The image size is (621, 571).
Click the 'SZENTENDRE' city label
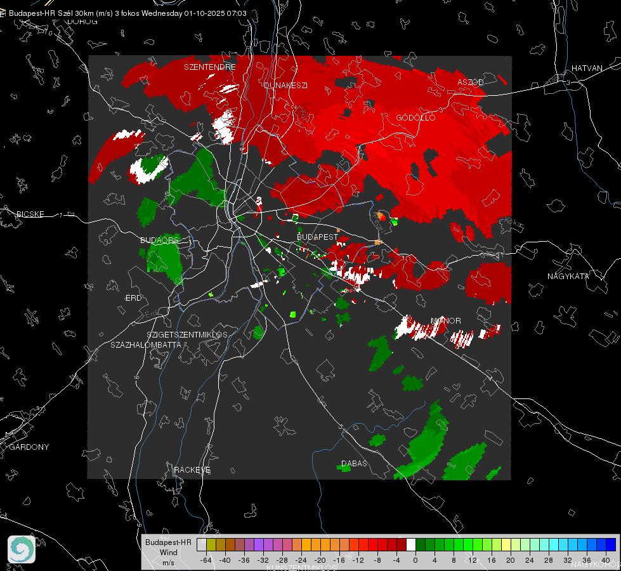[x=210, y=67]
